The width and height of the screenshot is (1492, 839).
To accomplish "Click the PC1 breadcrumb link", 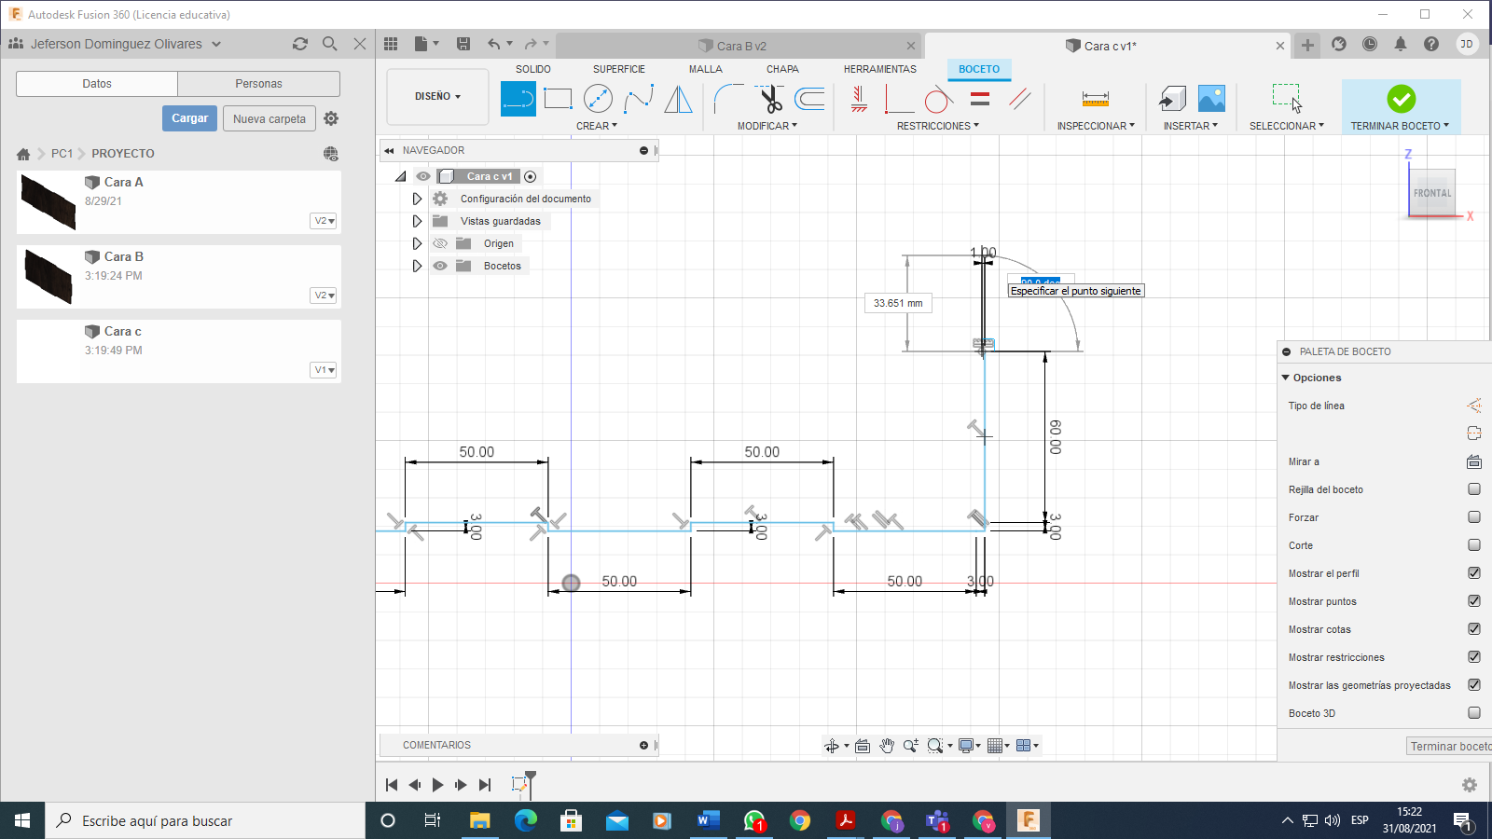I will click(x=62, y=154).
